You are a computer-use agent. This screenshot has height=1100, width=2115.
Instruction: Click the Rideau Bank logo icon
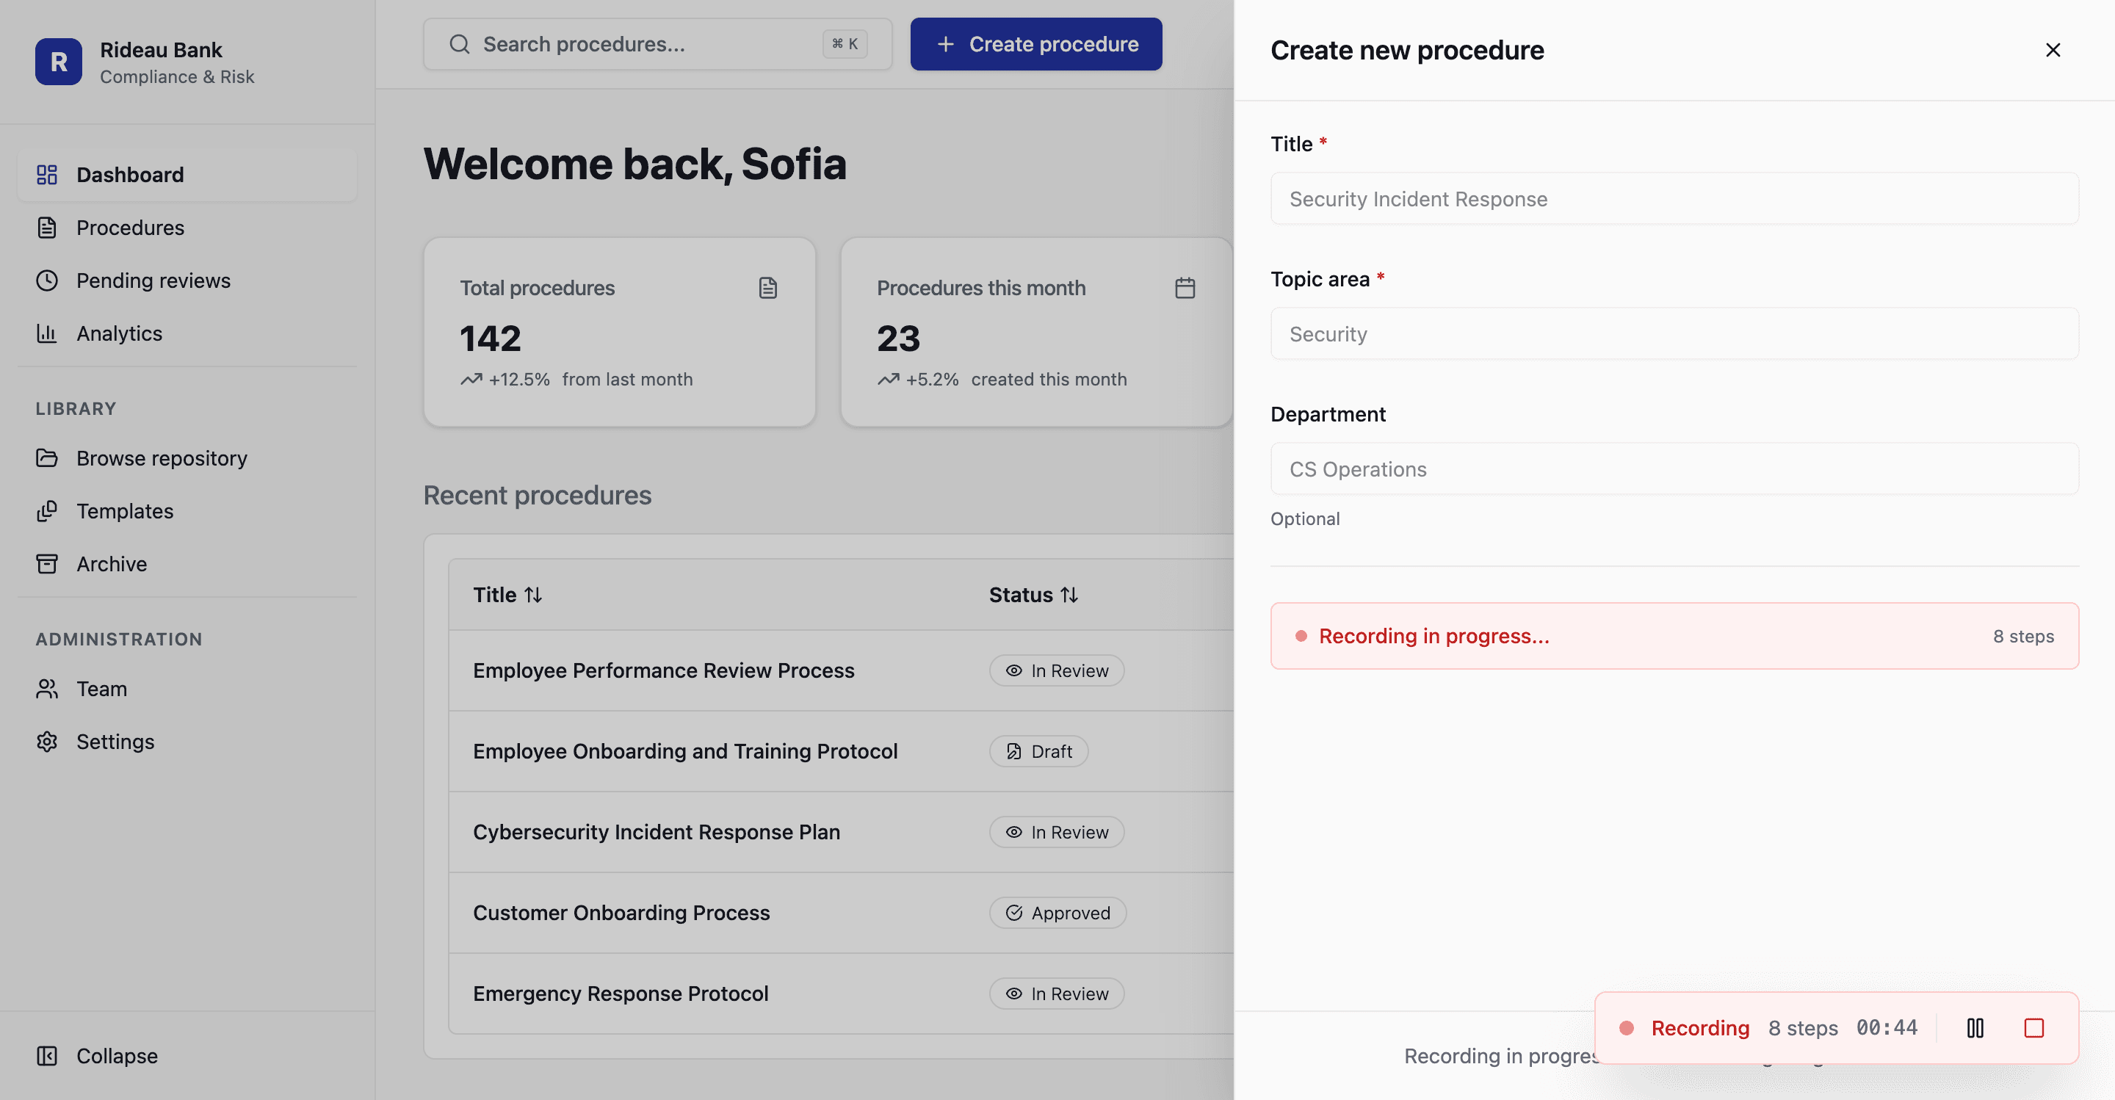(x=58, y=62)
